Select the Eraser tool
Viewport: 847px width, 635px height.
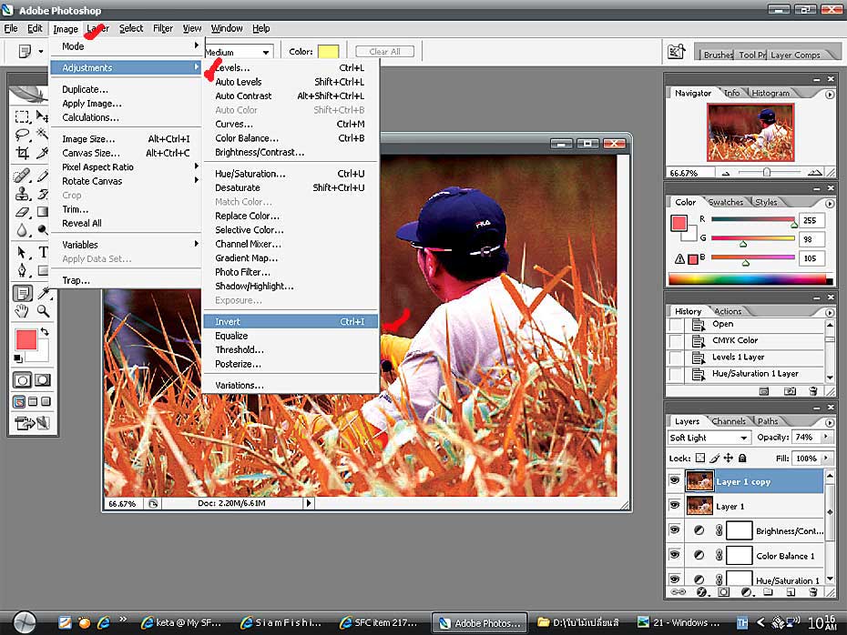click(22, 211)
